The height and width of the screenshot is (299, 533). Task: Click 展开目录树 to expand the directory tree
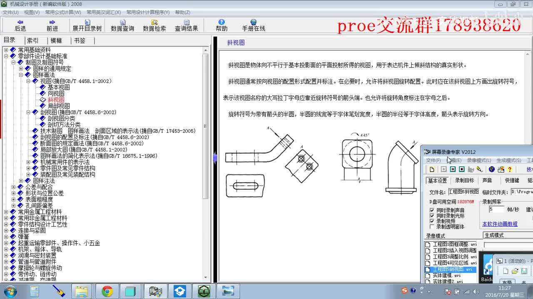coord(87,25)
